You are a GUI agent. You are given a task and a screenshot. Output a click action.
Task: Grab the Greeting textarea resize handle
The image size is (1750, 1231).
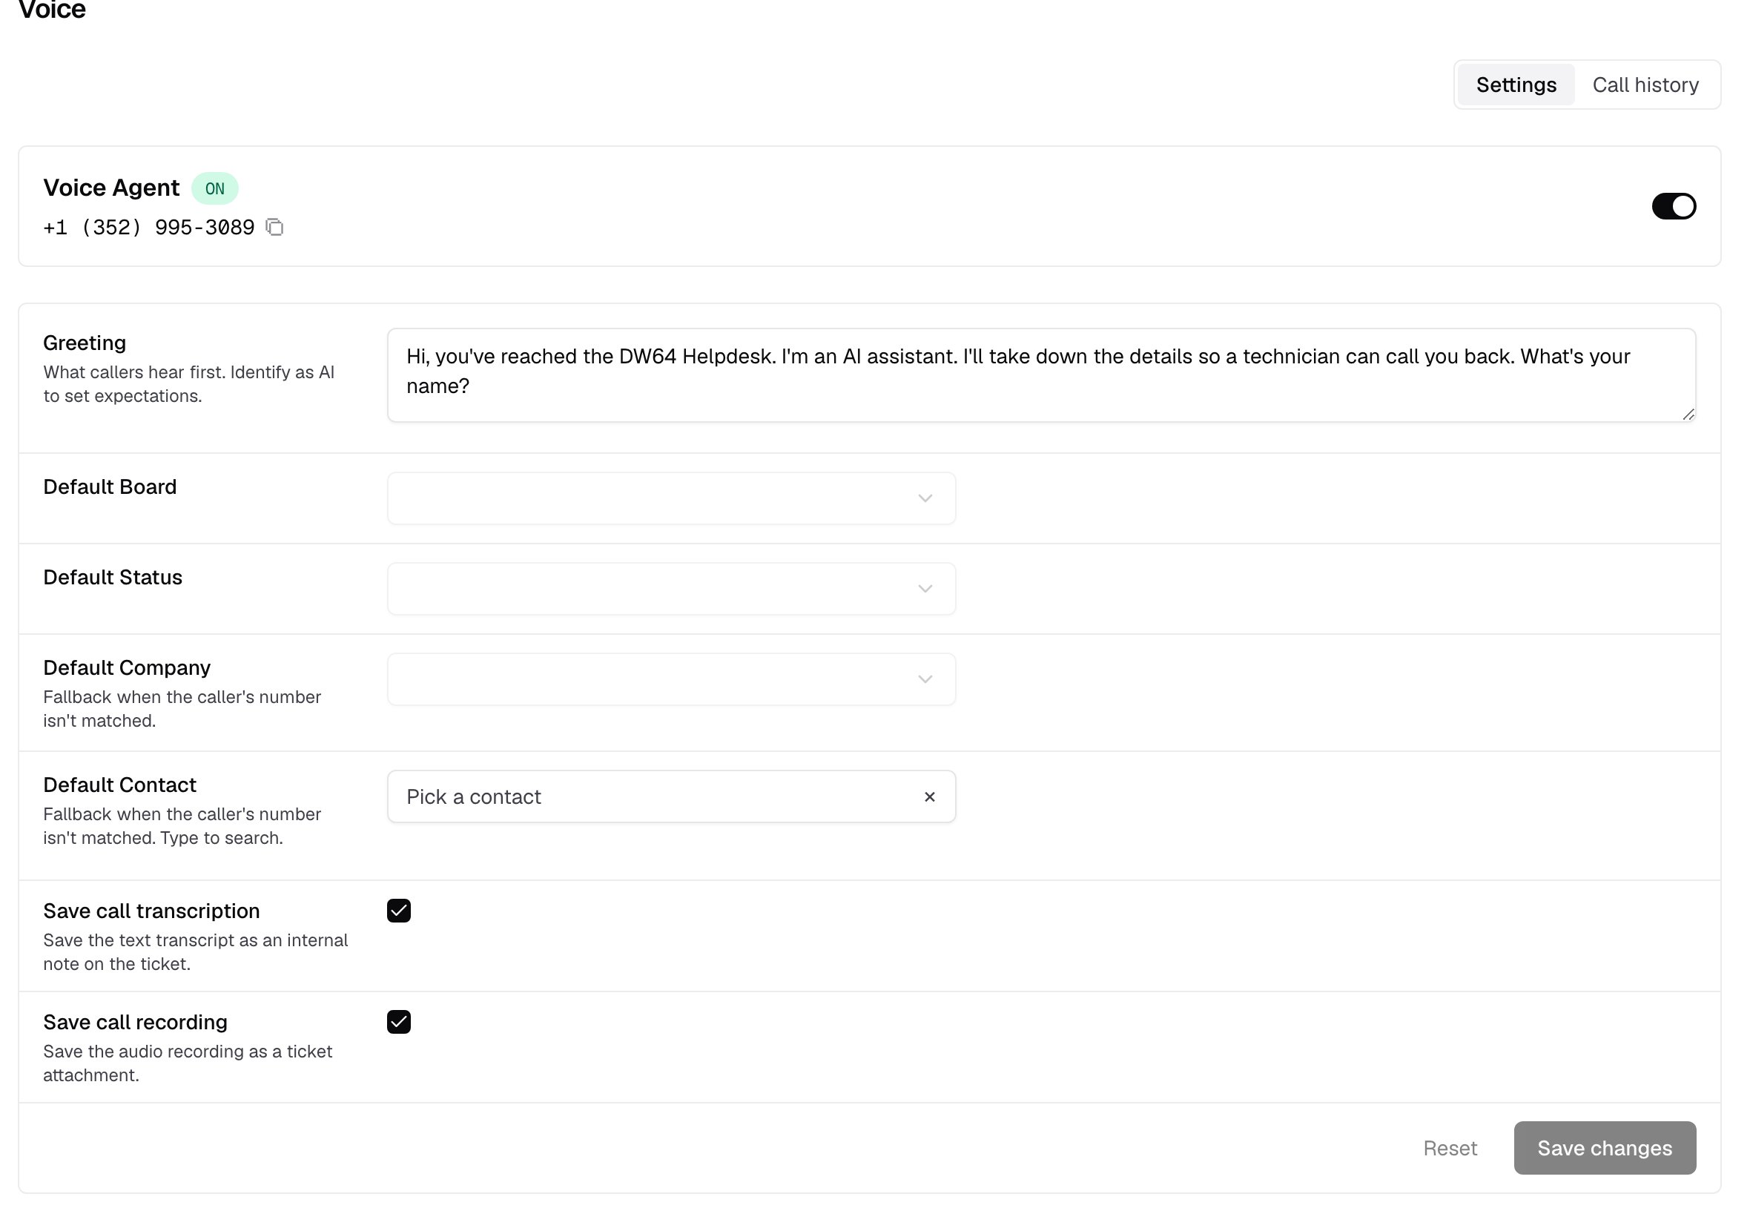pos(1688,415)
